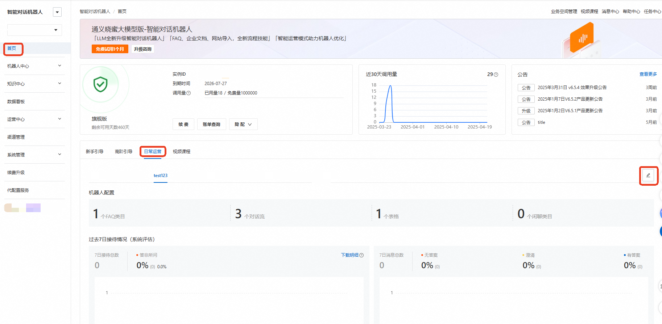Open 帮助中心 in top bar

point(632,12)
